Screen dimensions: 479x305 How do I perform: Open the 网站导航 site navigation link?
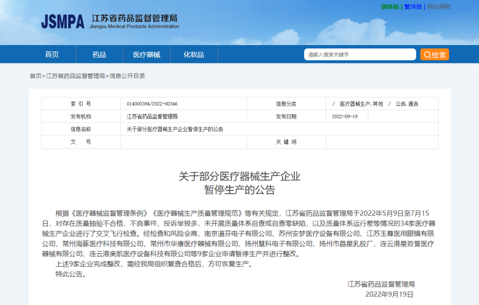439,7
